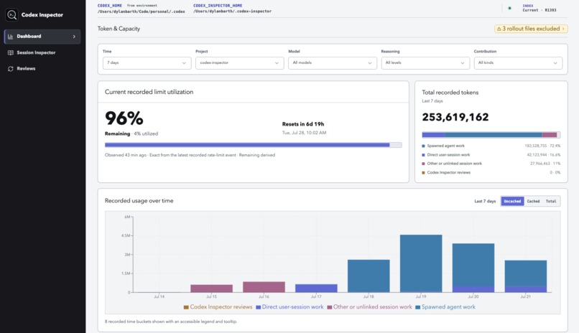The image size is (579, 333).
Task: Click the Session Inspector book icon
Action: point(10,52)
